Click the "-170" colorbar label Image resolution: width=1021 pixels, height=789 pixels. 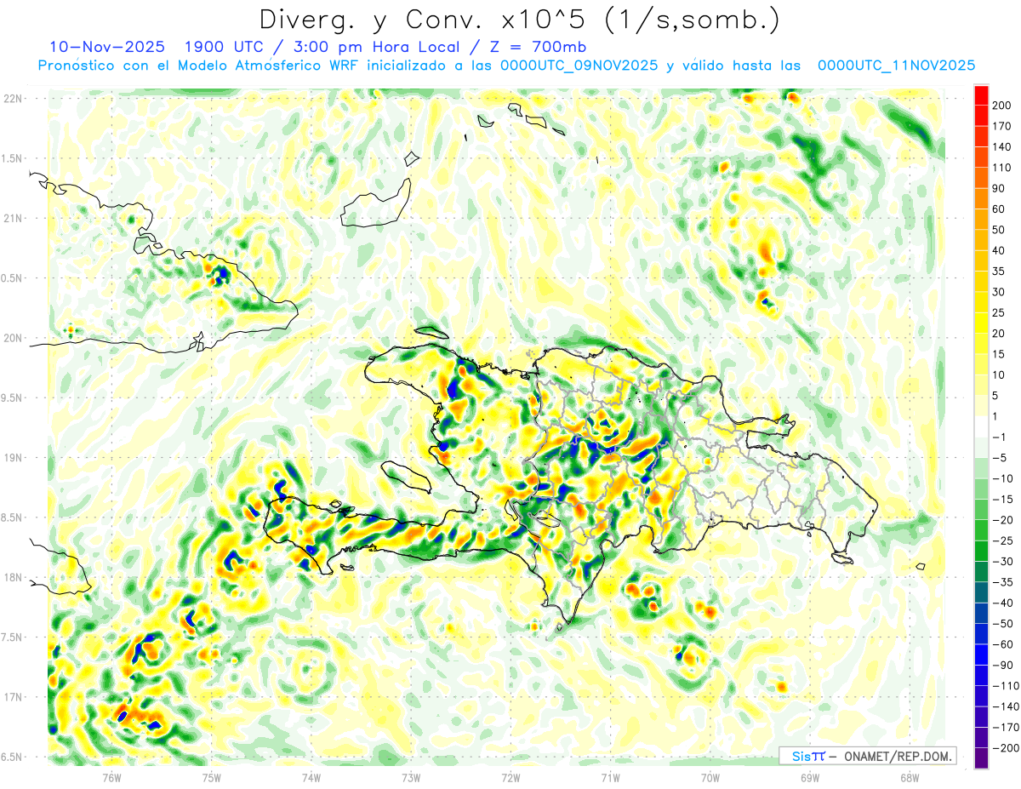(x=1007, y=728)
